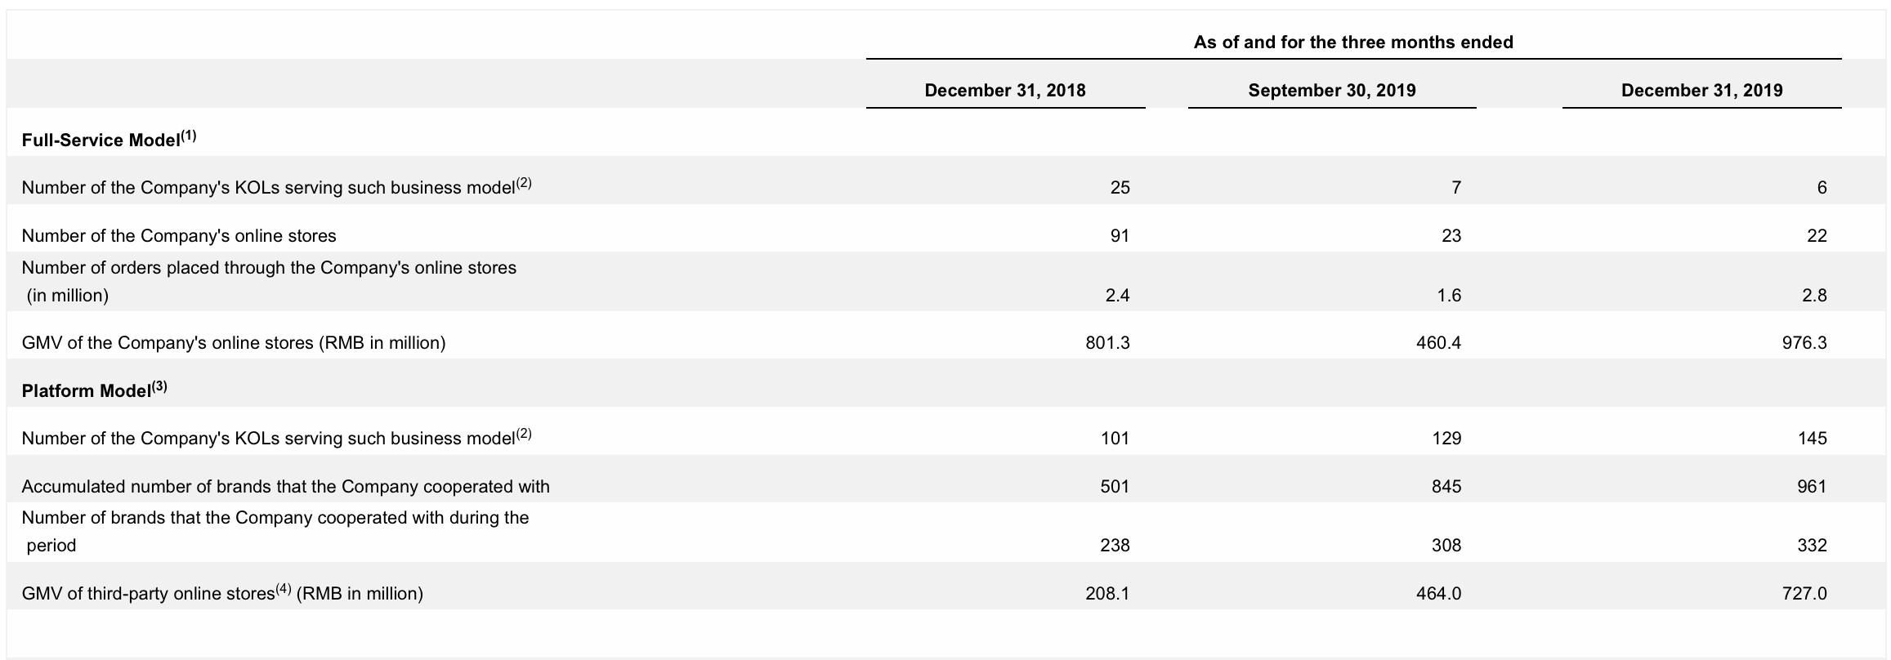Select brands during period value 332
The height and width of the screenshot is (660, 1891).
click(1812, 546)
